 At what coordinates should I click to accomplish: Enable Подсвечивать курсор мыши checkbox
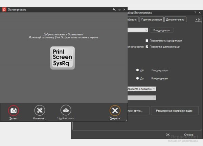tap(147, 40)
